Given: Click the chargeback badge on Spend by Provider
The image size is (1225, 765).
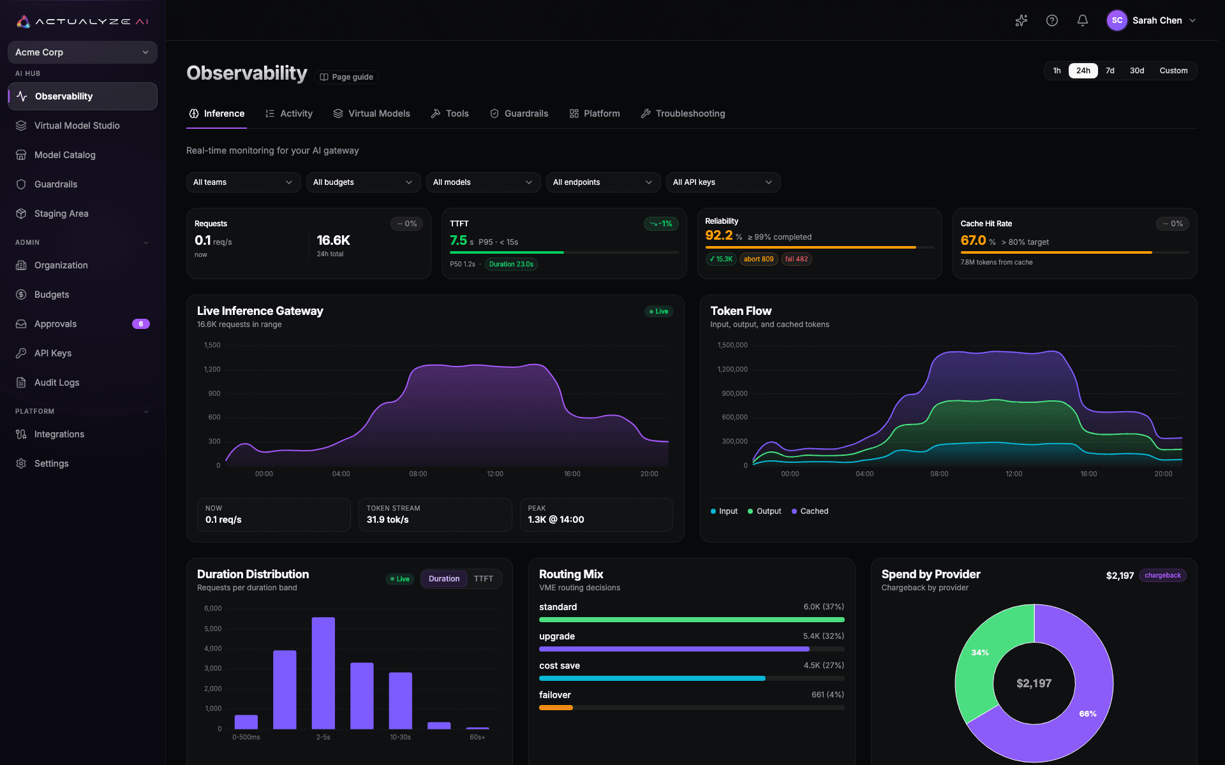Looking at the screenshot, I should click(1162, 575).
